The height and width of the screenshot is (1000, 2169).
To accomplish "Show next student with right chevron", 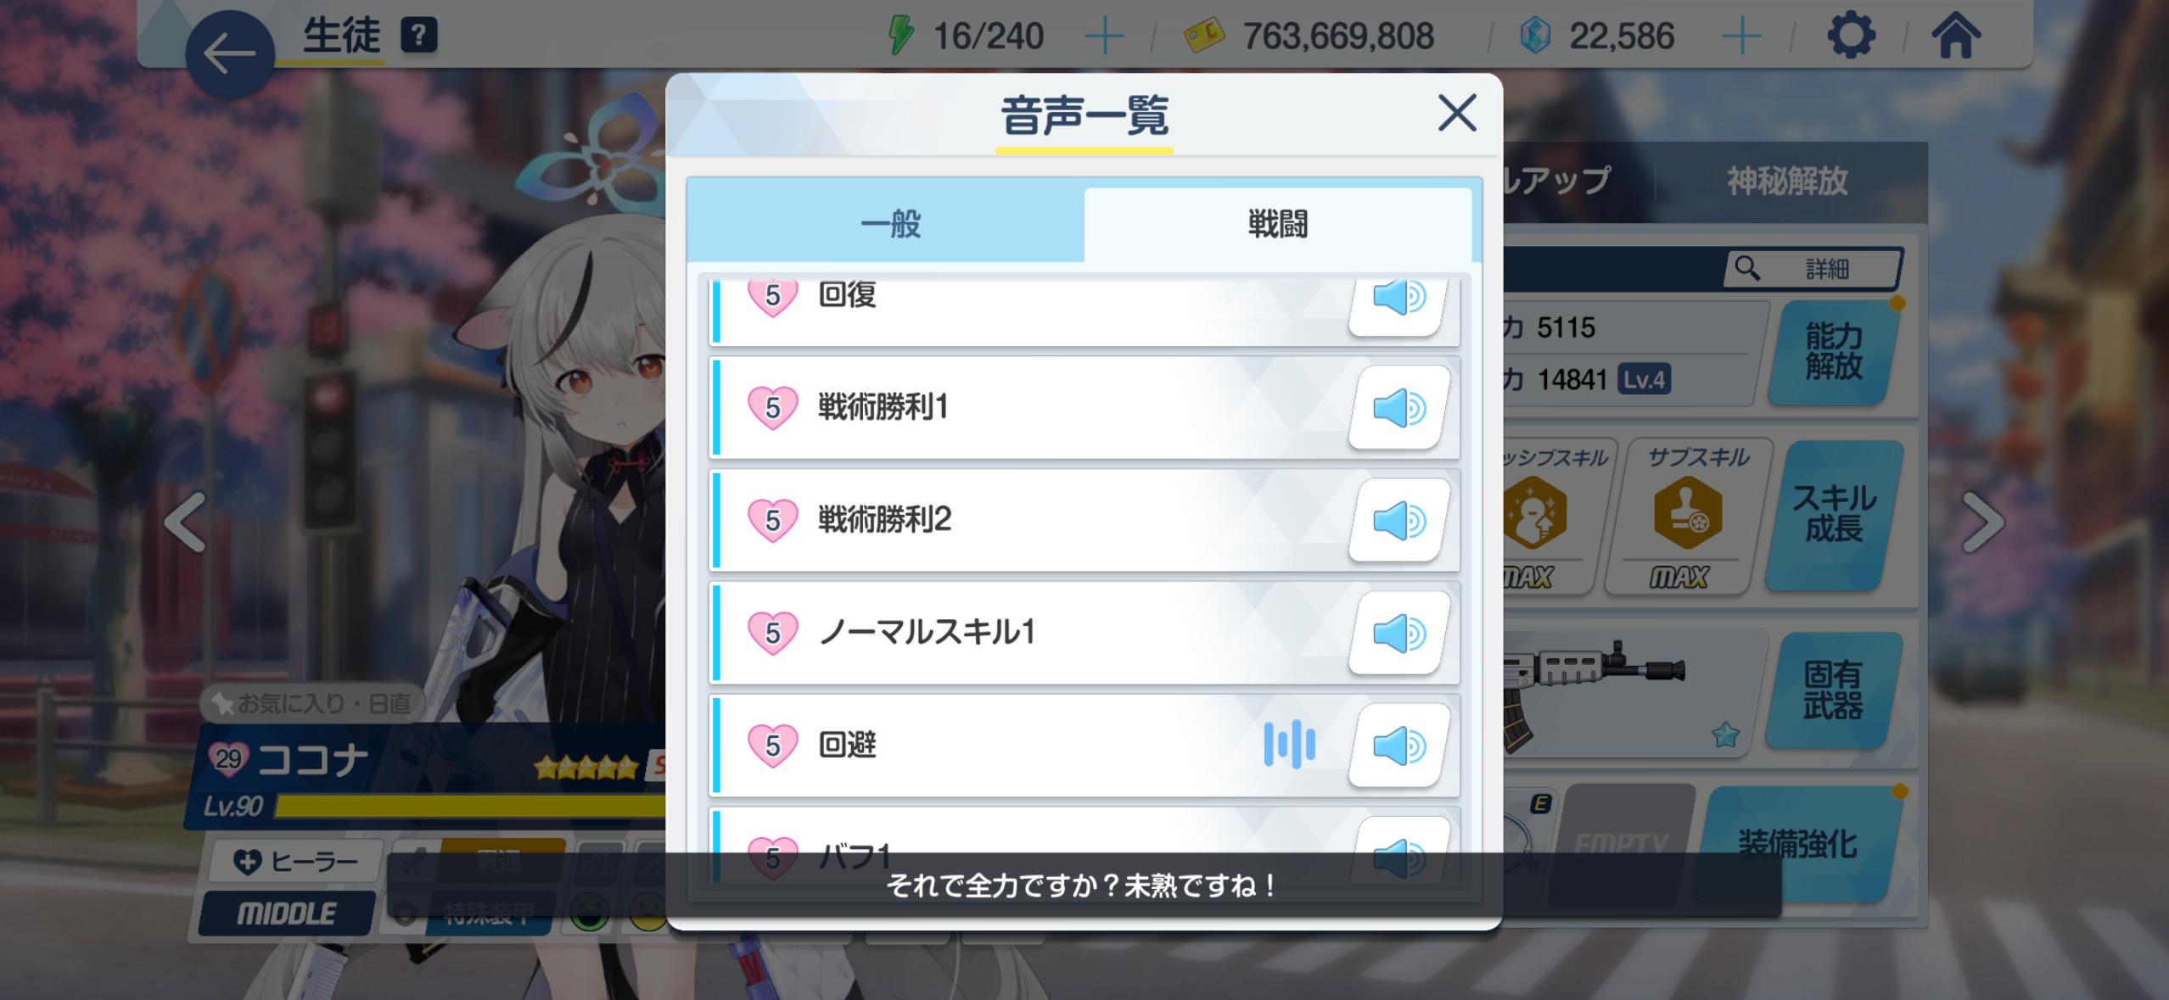I will 1983,522.
